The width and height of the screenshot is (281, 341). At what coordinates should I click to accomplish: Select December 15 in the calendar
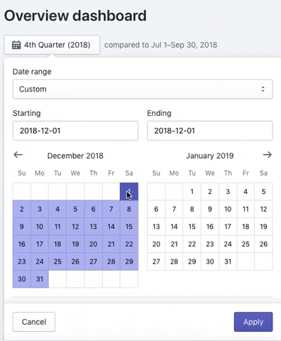tap(129, 227)
